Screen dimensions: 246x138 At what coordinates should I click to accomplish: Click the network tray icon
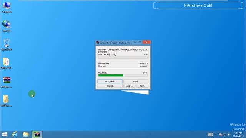(224, 135)
